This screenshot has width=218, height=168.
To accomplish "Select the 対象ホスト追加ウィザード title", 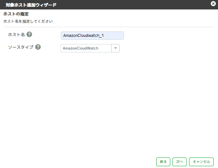I will click(x=31, y=5).
